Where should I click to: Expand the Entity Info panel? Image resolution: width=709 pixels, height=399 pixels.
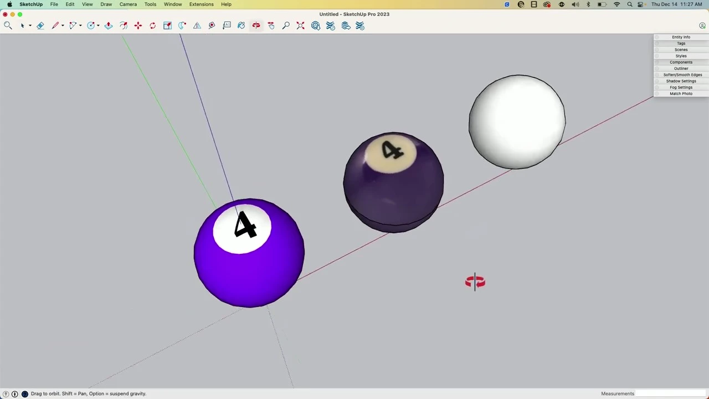[x=681, y=37]
